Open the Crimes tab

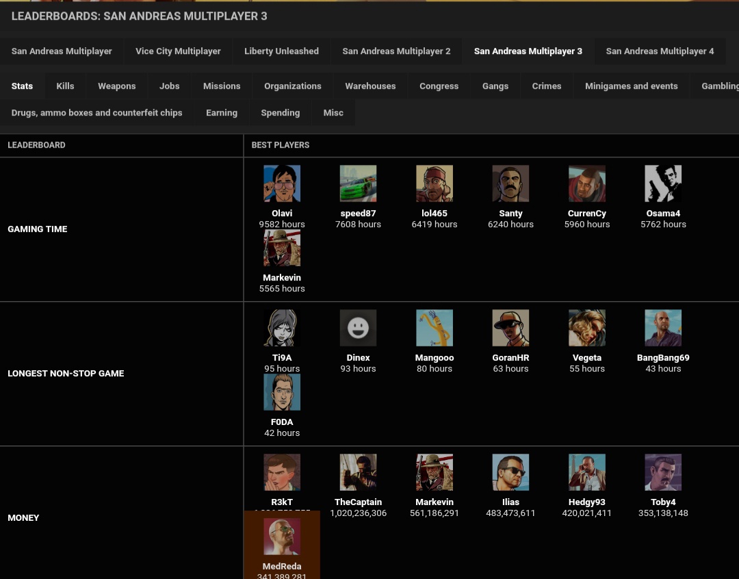click(x=547, y=86)
